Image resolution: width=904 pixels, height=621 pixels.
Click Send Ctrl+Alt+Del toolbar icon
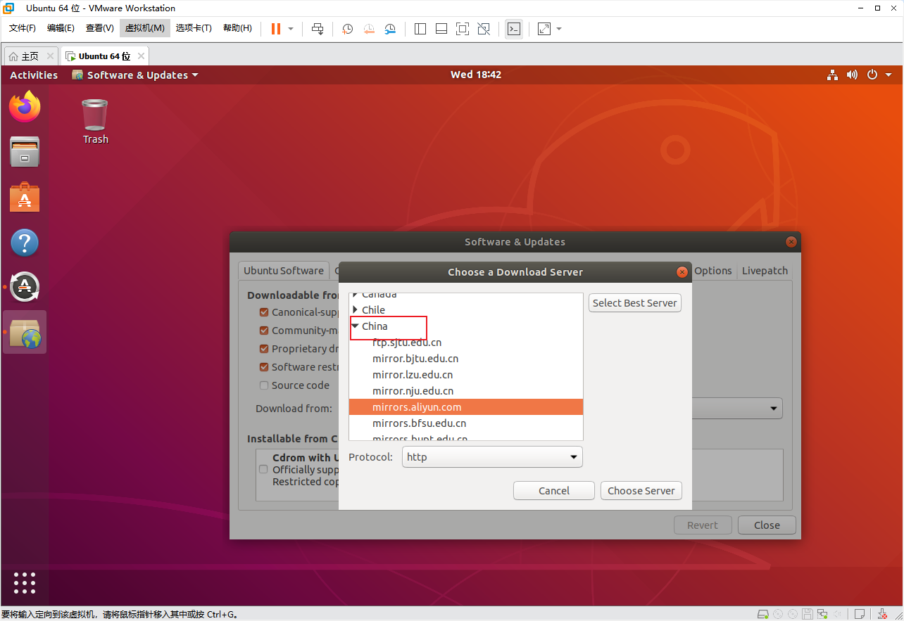tap(318, 29)
